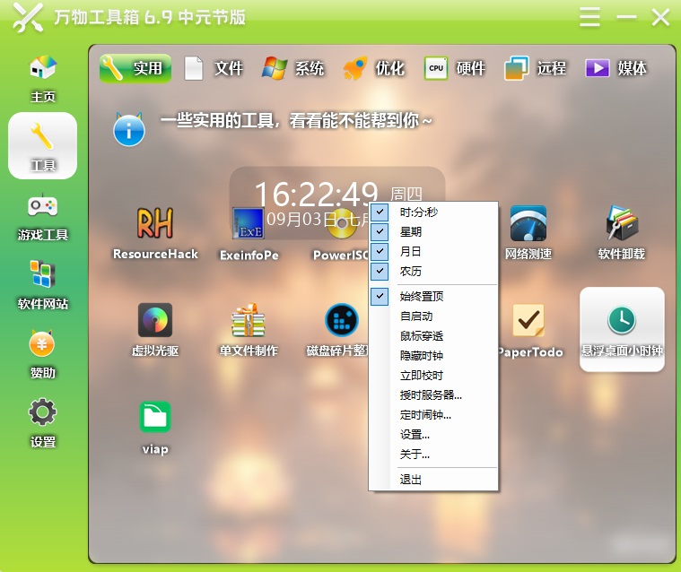Click the 周四 weekday on the clock
This screenshot has height=572, width=681.
tap(406, 194)
